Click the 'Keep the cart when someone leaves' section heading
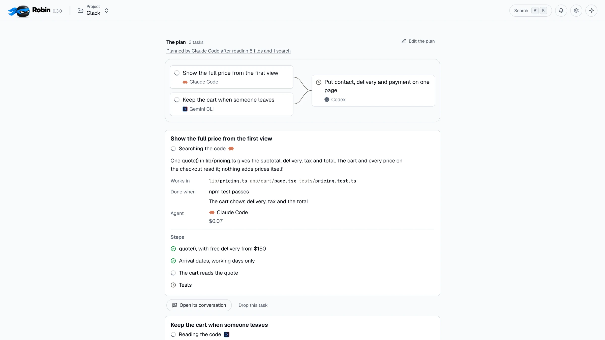Screen dimensions: 605x340 pos(219,325)
